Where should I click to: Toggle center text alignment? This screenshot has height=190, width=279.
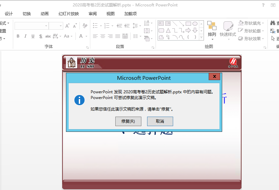(103, 36)
